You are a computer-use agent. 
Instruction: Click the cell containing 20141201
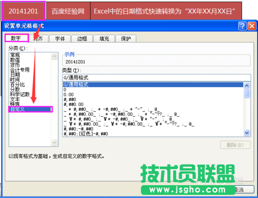click(24, 11)
